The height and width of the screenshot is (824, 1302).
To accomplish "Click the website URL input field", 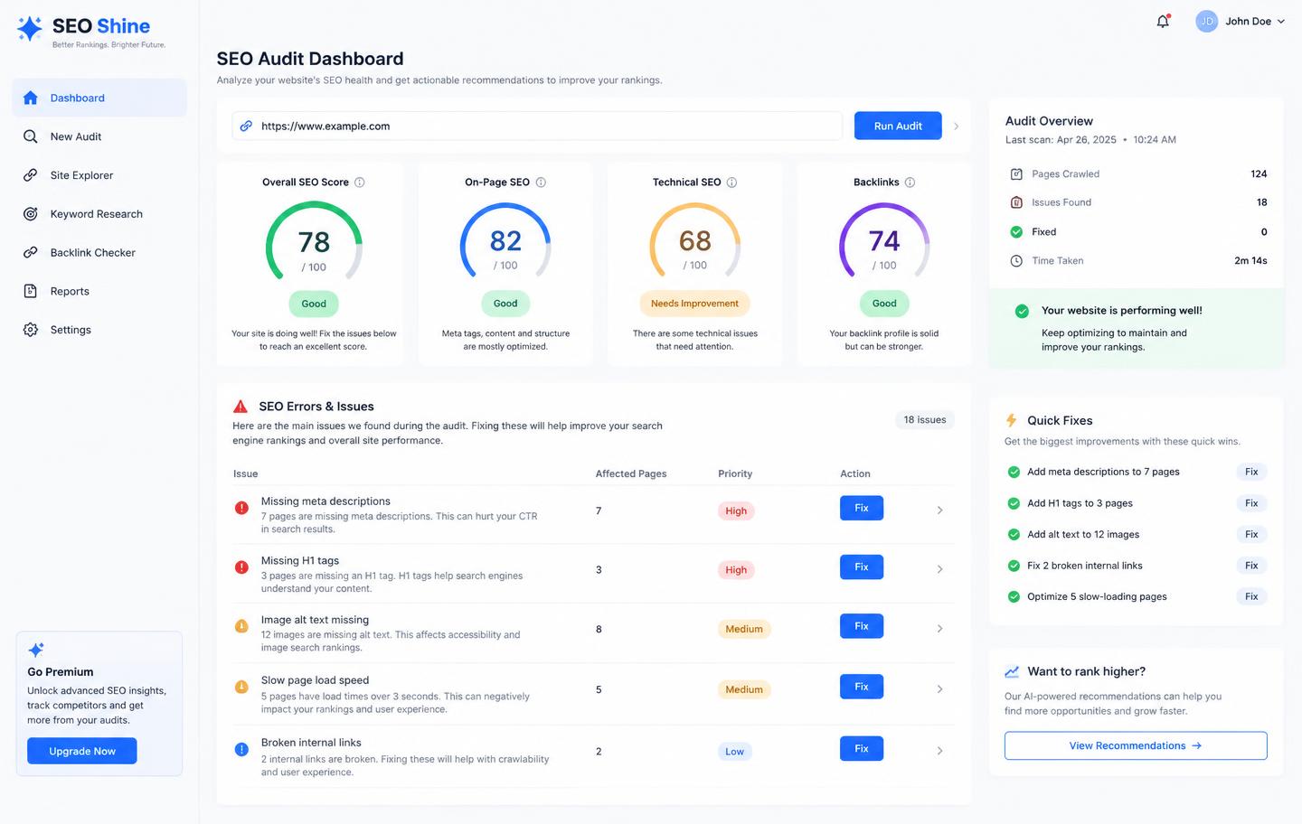I will (537, 126).
